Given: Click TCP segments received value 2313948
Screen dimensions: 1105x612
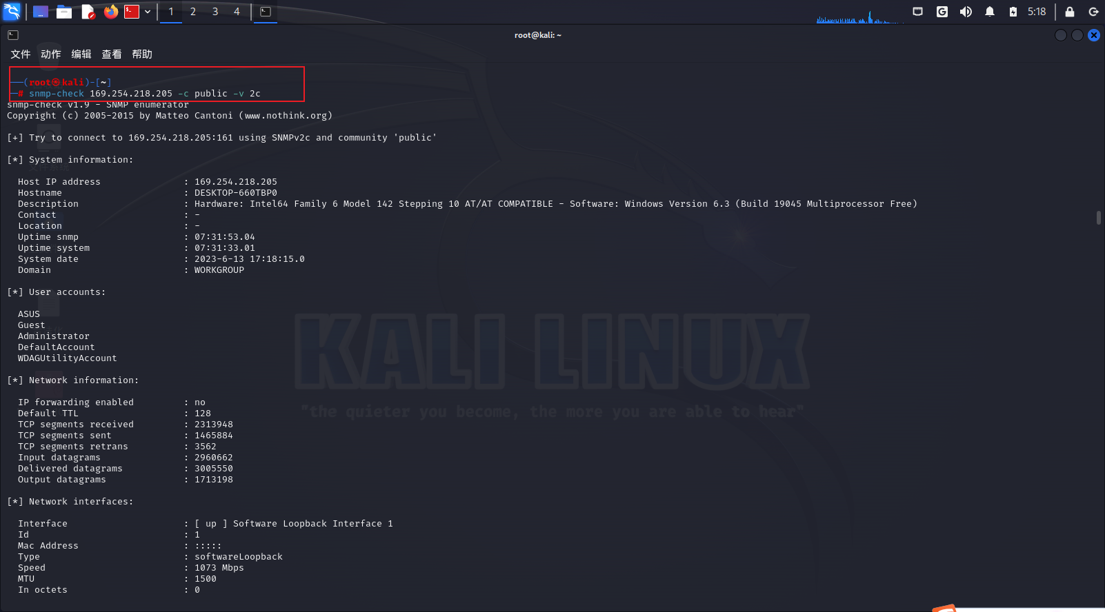Looking at the screenshot, I should coord(214,425).
